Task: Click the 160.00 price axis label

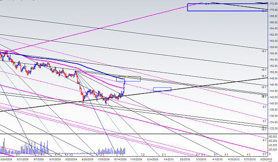Action: (x=274, y=41)
